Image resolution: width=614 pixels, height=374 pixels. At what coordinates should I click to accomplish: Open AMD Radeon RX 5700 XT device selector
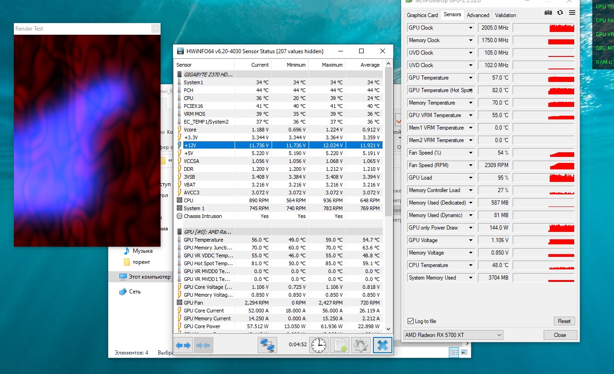(453, 335)
